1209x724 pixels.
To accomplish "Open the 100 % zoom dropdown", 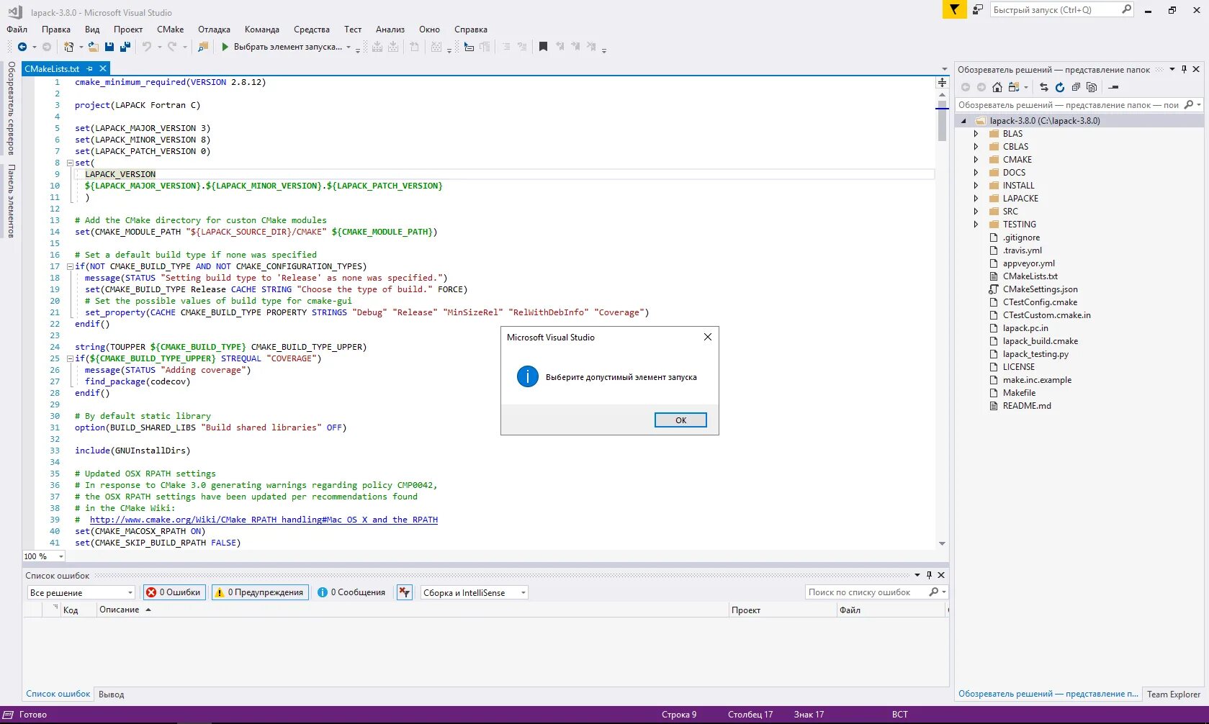I will 44,556.
